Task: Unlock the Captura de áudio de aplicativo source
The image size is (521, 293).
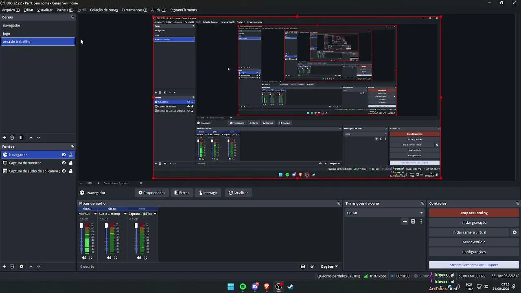Action: (71, 171)
